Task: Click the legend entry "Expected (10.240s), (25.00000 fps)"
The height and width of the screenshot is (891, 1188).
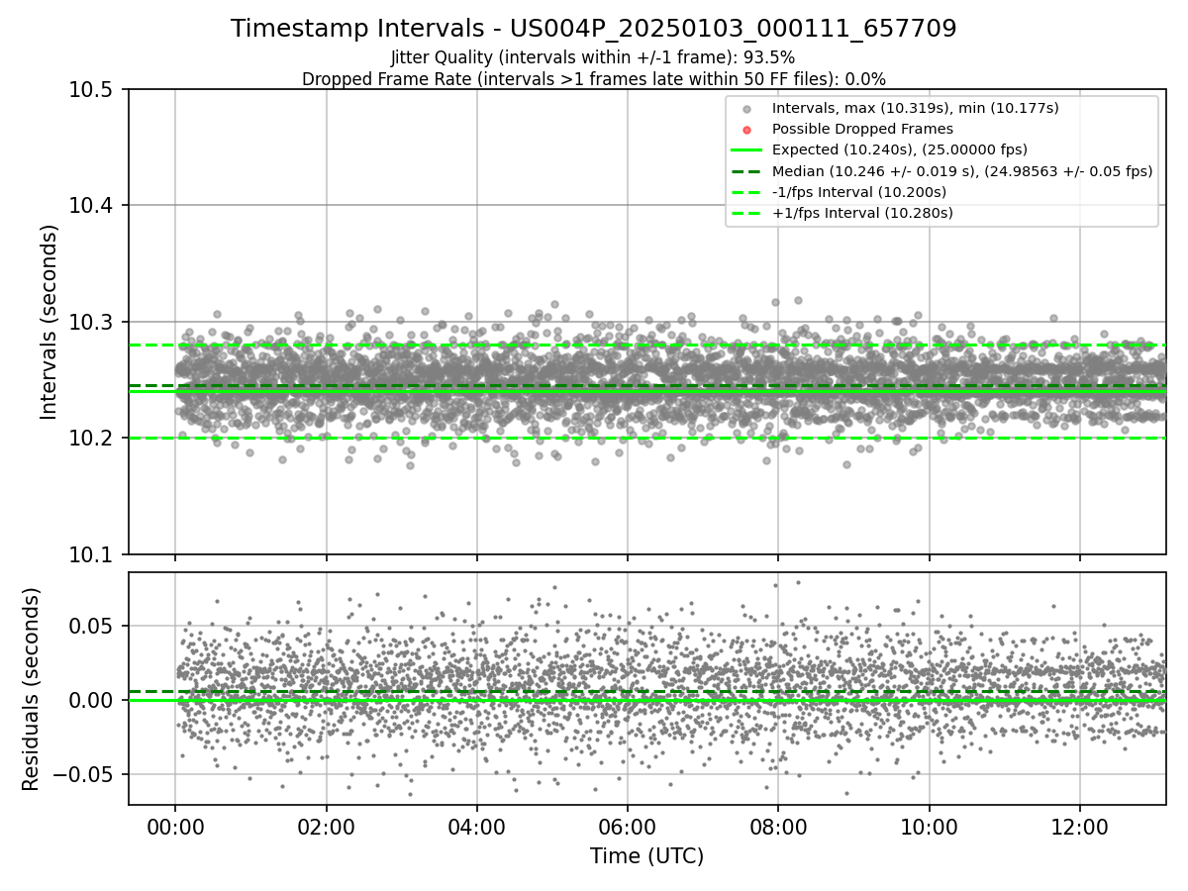Action: pos(900,149)
